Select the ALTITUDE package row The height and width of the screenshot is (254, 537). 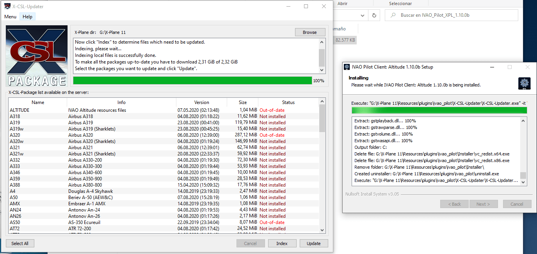pyautogui.click(x=164, y=110)
